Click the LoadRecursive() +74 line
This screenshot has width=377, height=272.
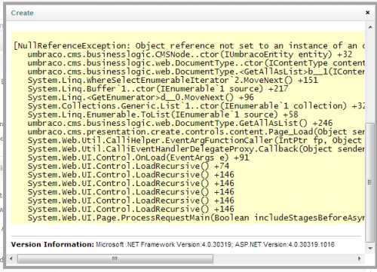(x=128, y=166)
